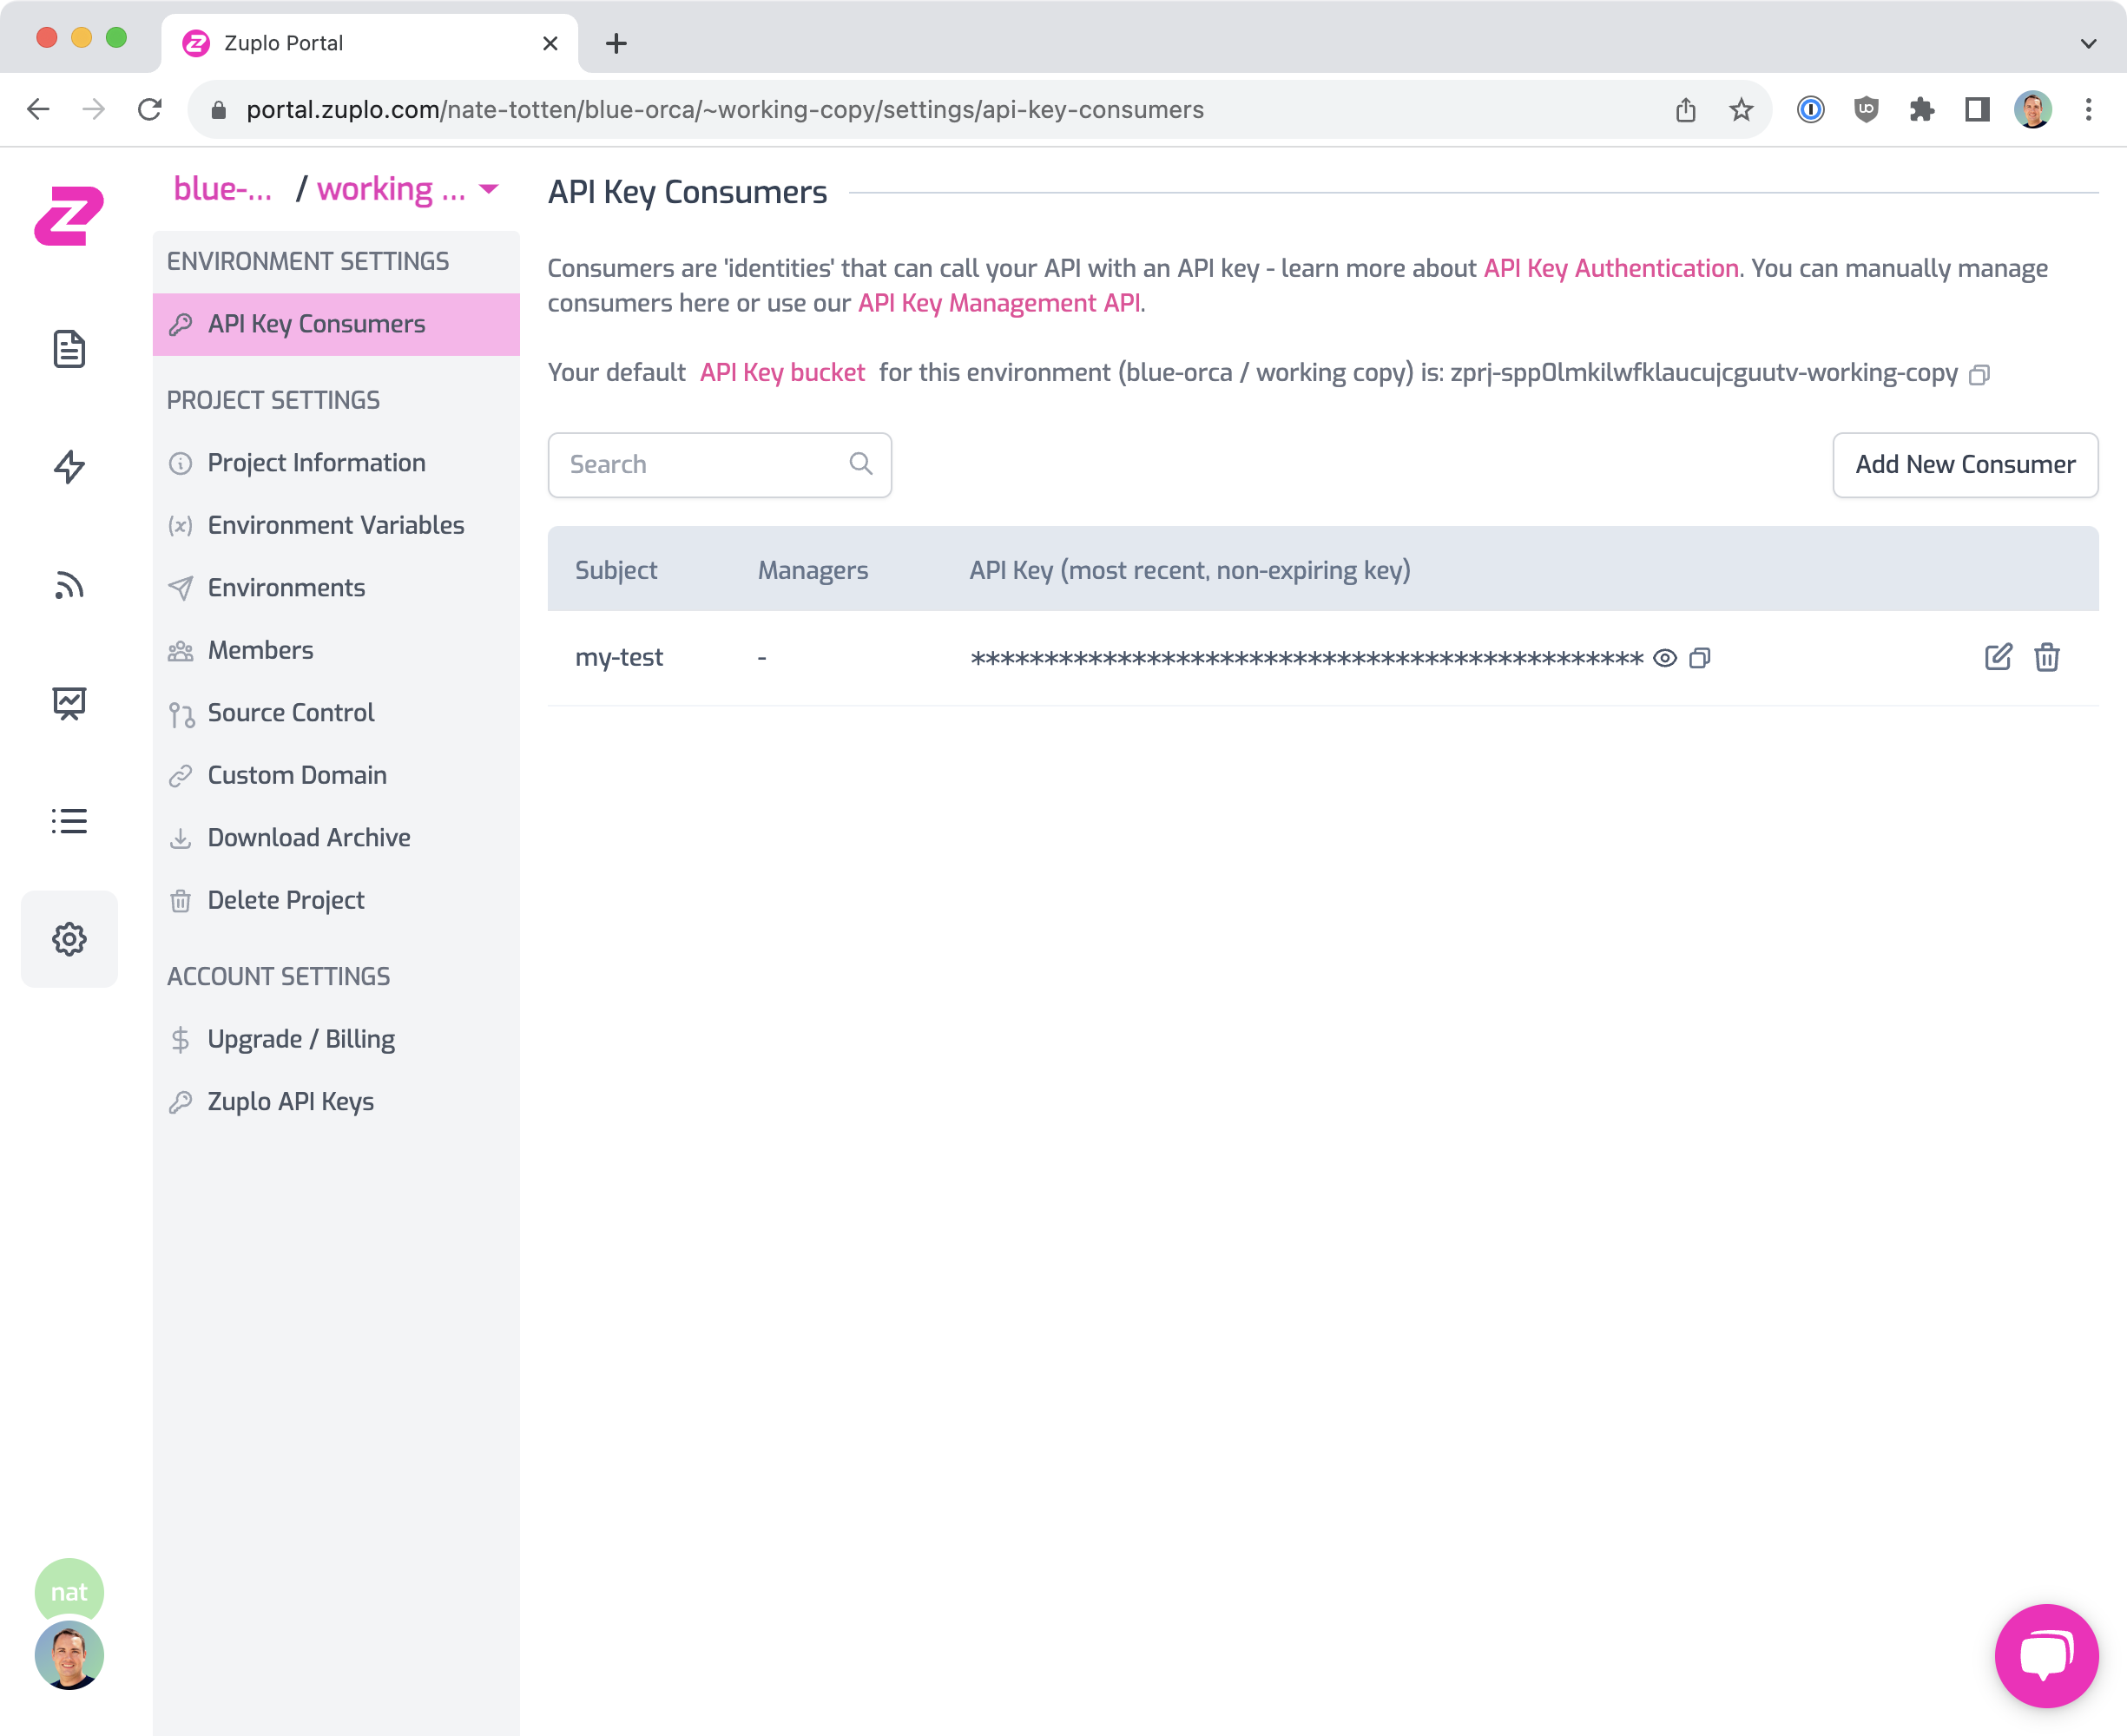
Task: Follow the API Key Management API link
Action: point(999,303)
